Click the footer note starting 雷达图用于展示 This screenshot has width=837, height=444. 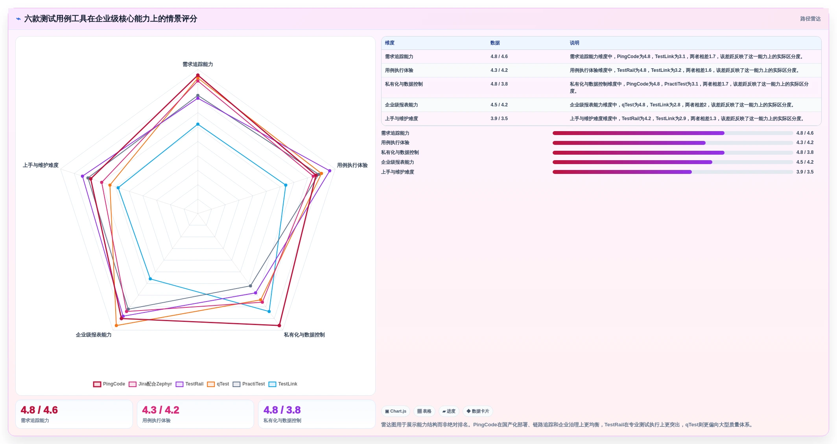(x=568, y=425)
